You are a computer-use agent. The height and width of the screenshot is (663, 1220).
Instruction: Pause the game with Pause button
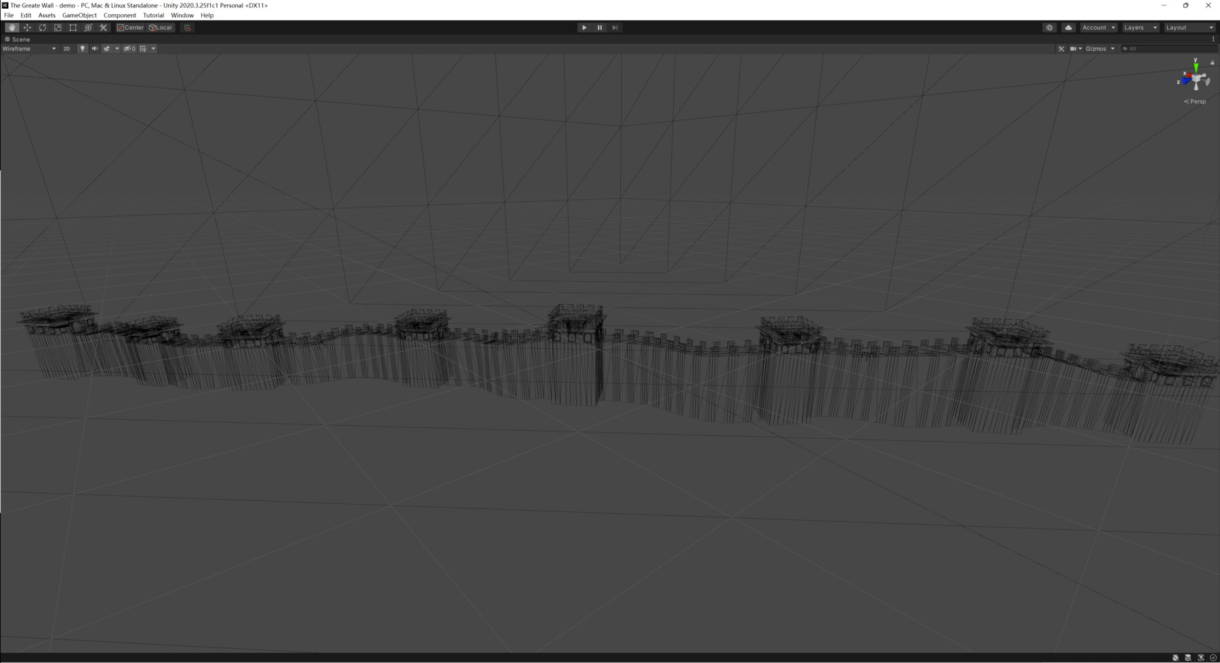[x=600, y=28]
